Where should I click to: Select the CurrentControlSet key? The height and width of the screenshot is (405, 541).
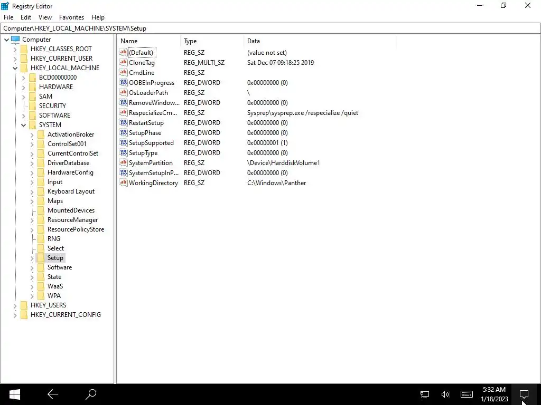73,153
